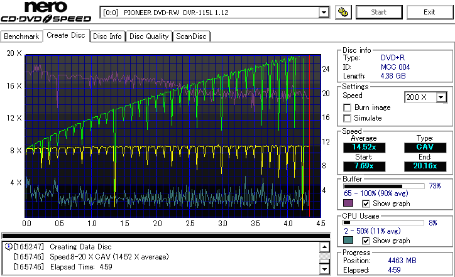
Task: Open the PIONEER DVD-RW drive dropdown
Action: (x=324, y=13)
